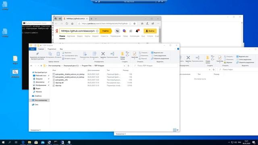Sort files by the Имя column header
Screen dimensions: 258x145
(54, 70)
